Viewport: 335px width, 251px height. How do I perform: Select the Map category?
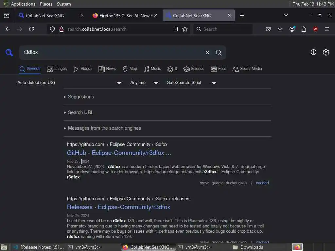click(130, 69)
